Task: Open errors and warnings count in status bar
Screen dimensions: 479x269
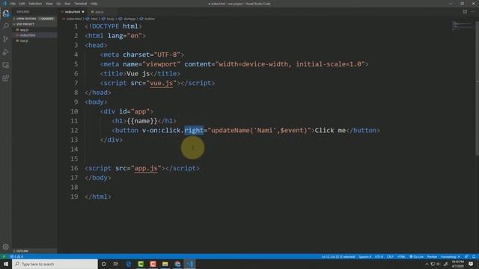Action: [x=17, y=257]
